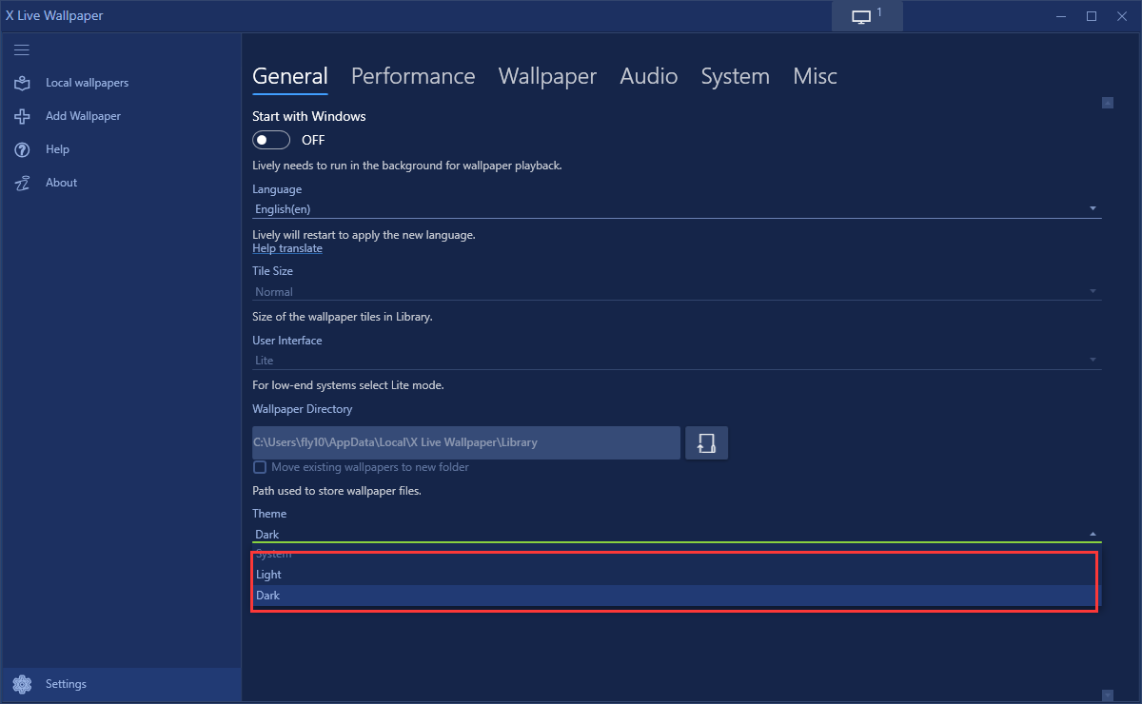Switch to the Performance tab
Image resolution: width=1142 pixels, height=704 pixels.
pyautogui.click(x=413, y=76)
